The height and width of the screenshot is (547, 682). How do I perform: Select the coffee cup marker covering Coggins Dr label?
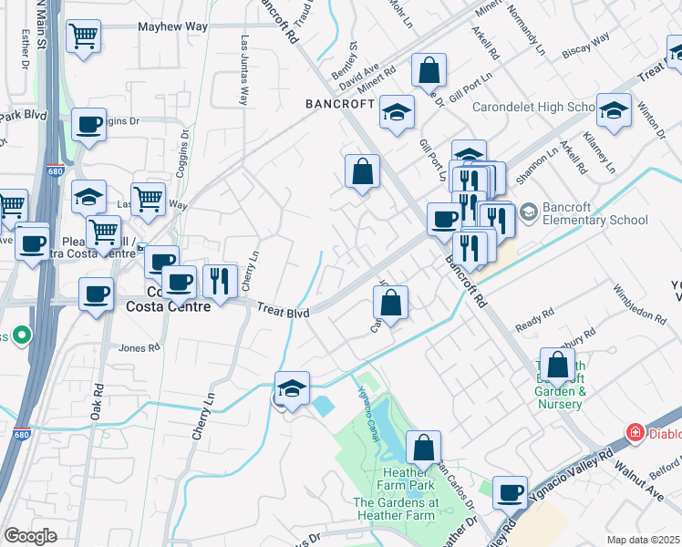click(x=88, y=128)
